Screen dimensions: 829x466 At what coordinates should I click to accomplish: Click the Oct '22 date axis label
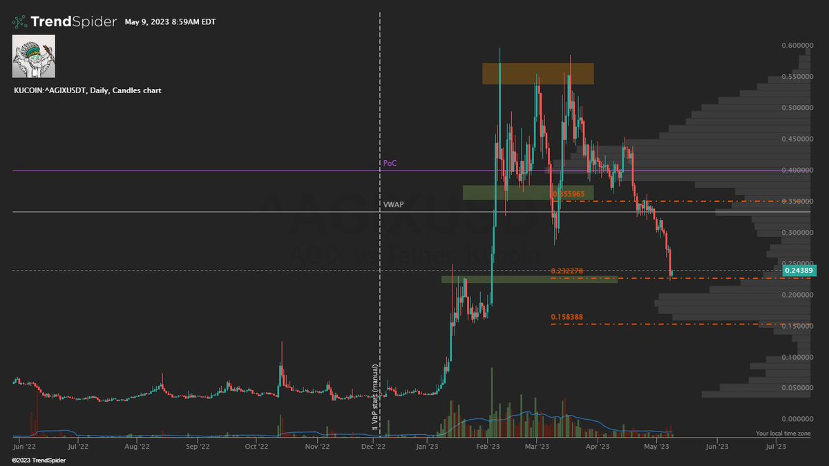[257, 447]
